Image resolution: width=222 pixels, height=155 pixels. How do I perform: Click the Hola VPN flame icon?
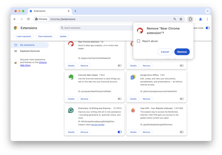click(x=133, y=110)
